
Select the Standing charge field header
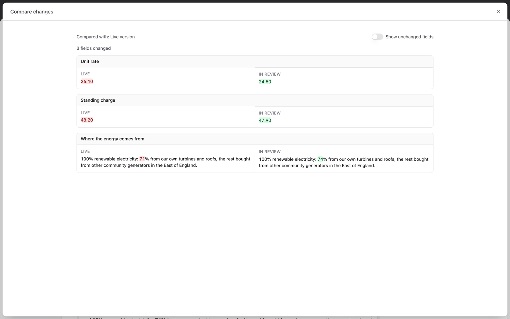click(255, 100)
